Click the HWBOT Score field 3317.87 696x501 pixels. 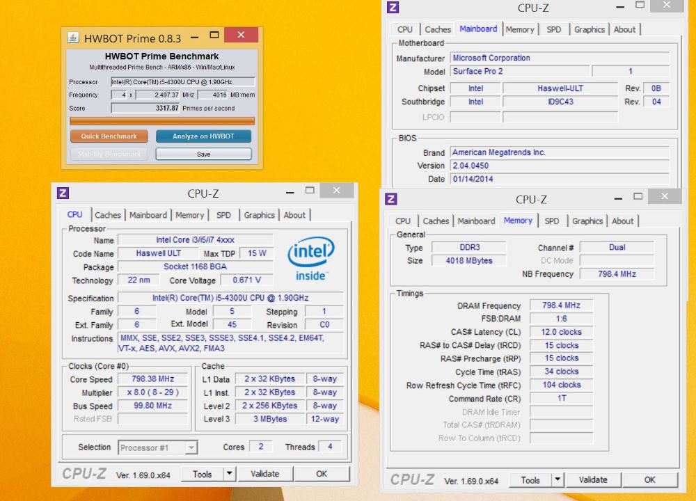point(145,108)
